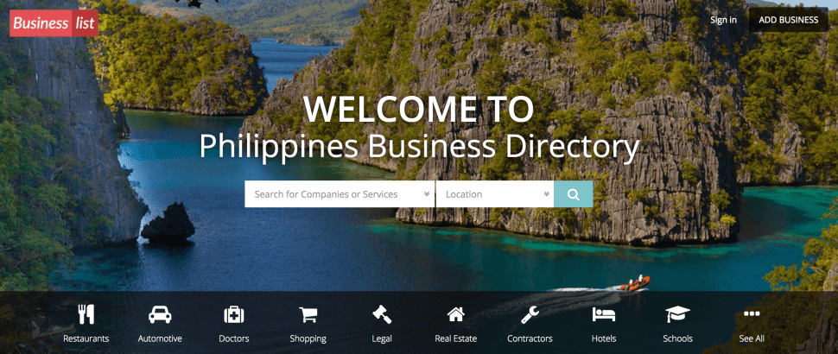Screen dimensions: 838x354
Task: Click the magnifier search button
Action: [x=574, y=194]
